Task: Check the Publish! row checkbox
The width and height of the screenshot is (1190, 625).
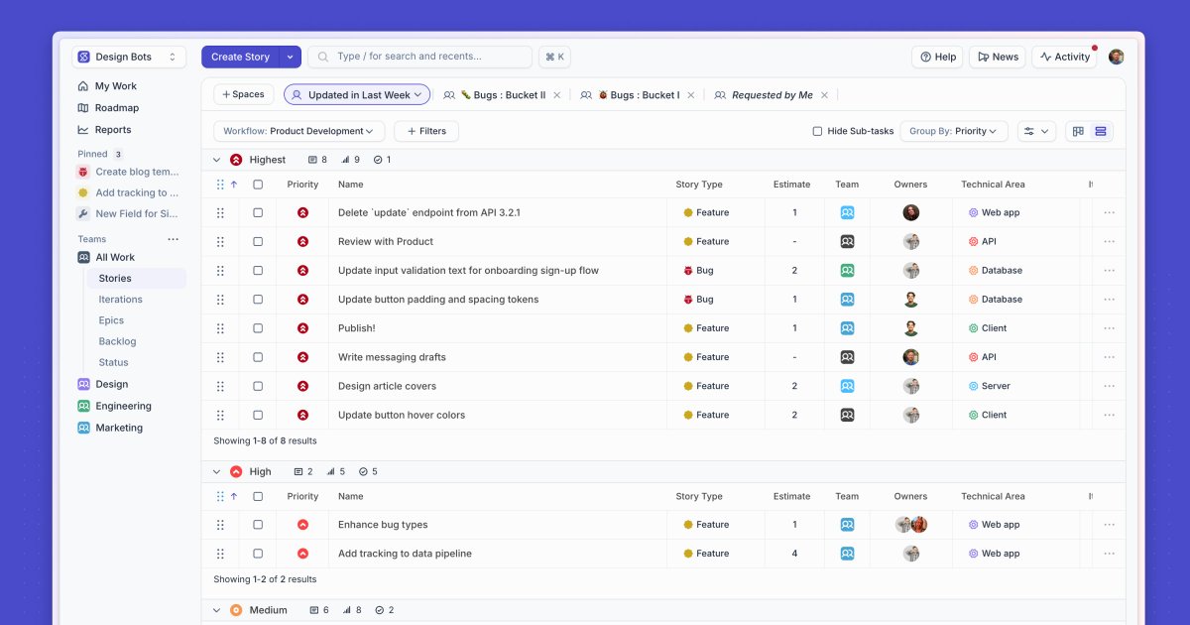Action: [258, 328]
